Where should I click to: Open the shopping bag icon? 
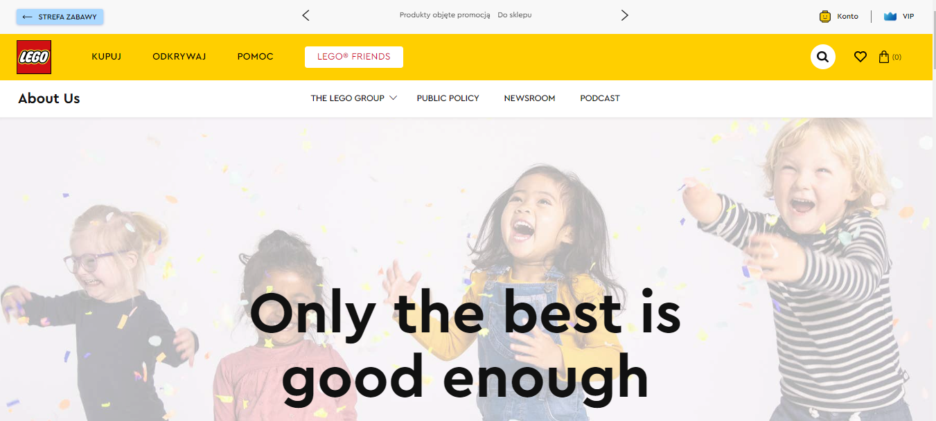click(883, 57)
